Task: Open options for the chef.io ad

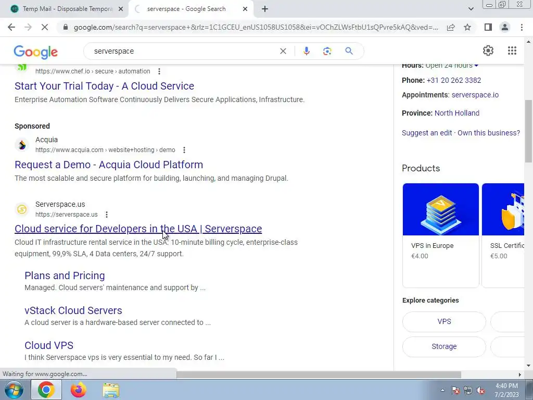Action: (159, 71)
